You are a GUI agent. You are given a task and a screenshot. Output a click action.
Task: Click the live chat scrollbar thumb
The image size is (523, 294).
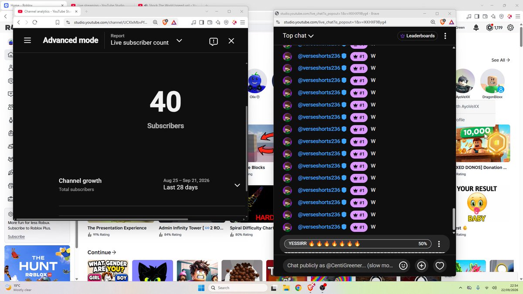click(x=454, y=219)
